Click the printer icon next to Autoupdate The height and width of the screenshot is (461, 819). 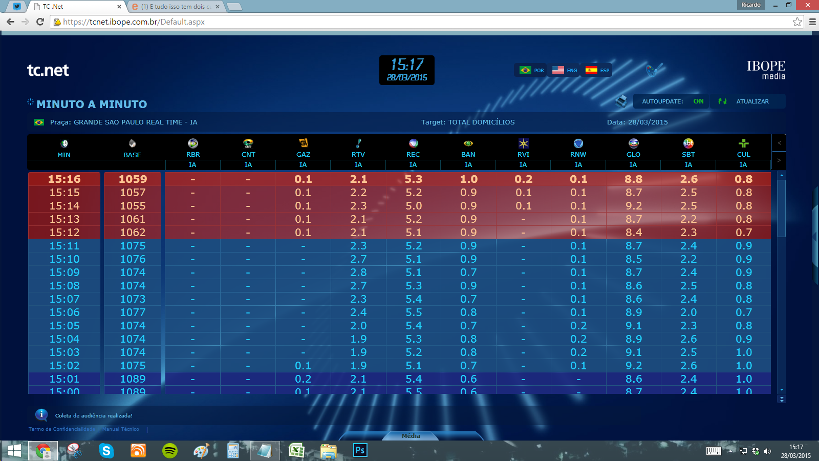click(621, 101)
